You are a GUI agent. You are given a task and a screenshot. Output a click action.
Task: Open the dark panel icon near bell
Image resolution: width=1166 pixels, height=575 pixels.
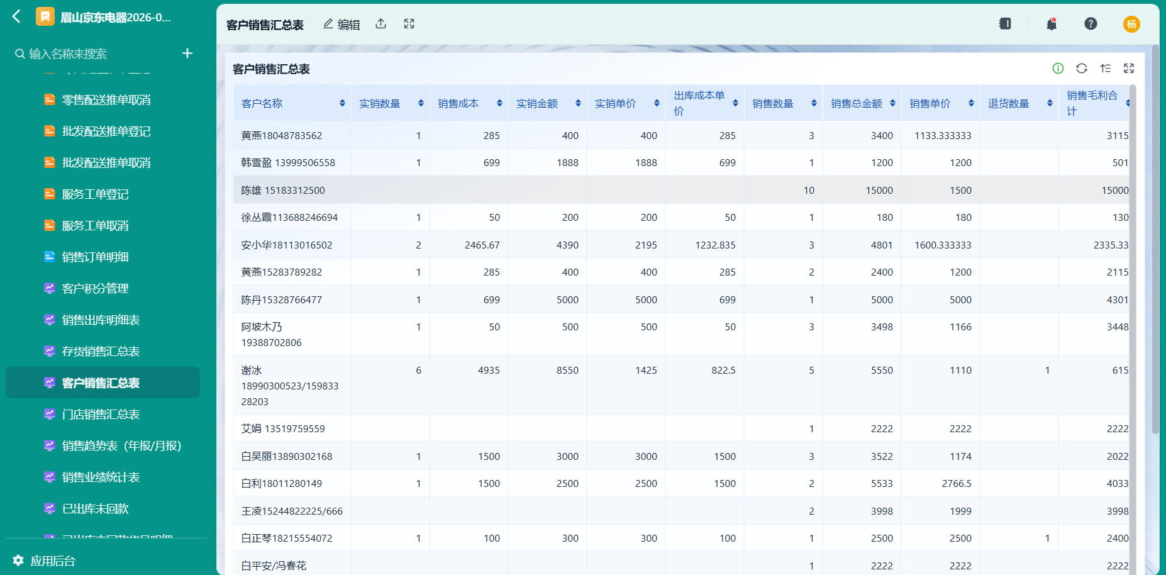point(1005,24)
